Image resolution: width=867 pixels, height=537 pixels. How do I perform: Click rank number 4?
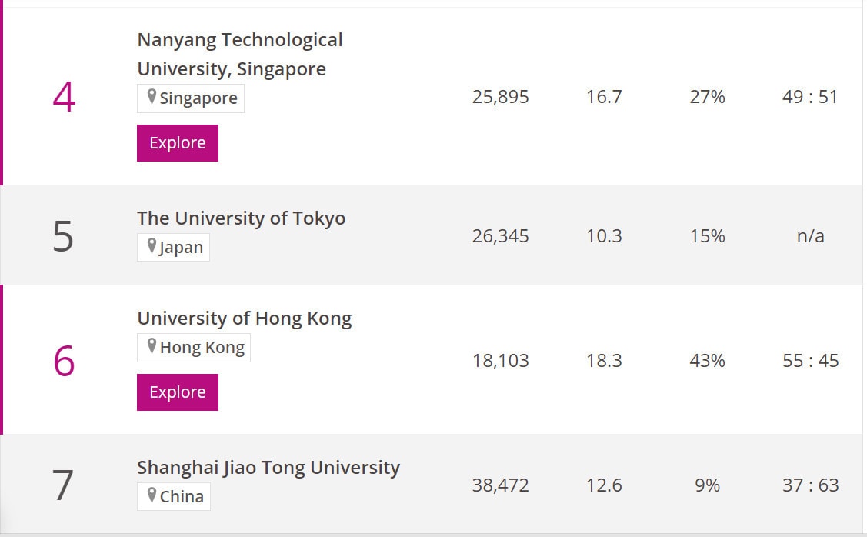click(x=64, y=98)
